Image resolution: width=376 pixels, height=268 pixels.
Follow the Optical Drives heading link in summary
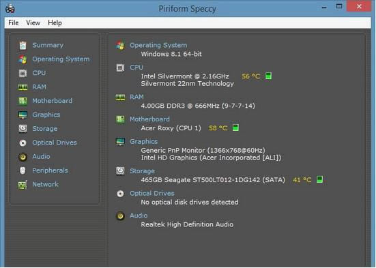click(152, 193)
